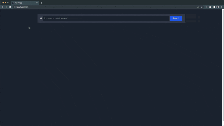This screenshot has width=224, height=126.
Task: Bookmark this page with the star icon
Action: (202, 7)
